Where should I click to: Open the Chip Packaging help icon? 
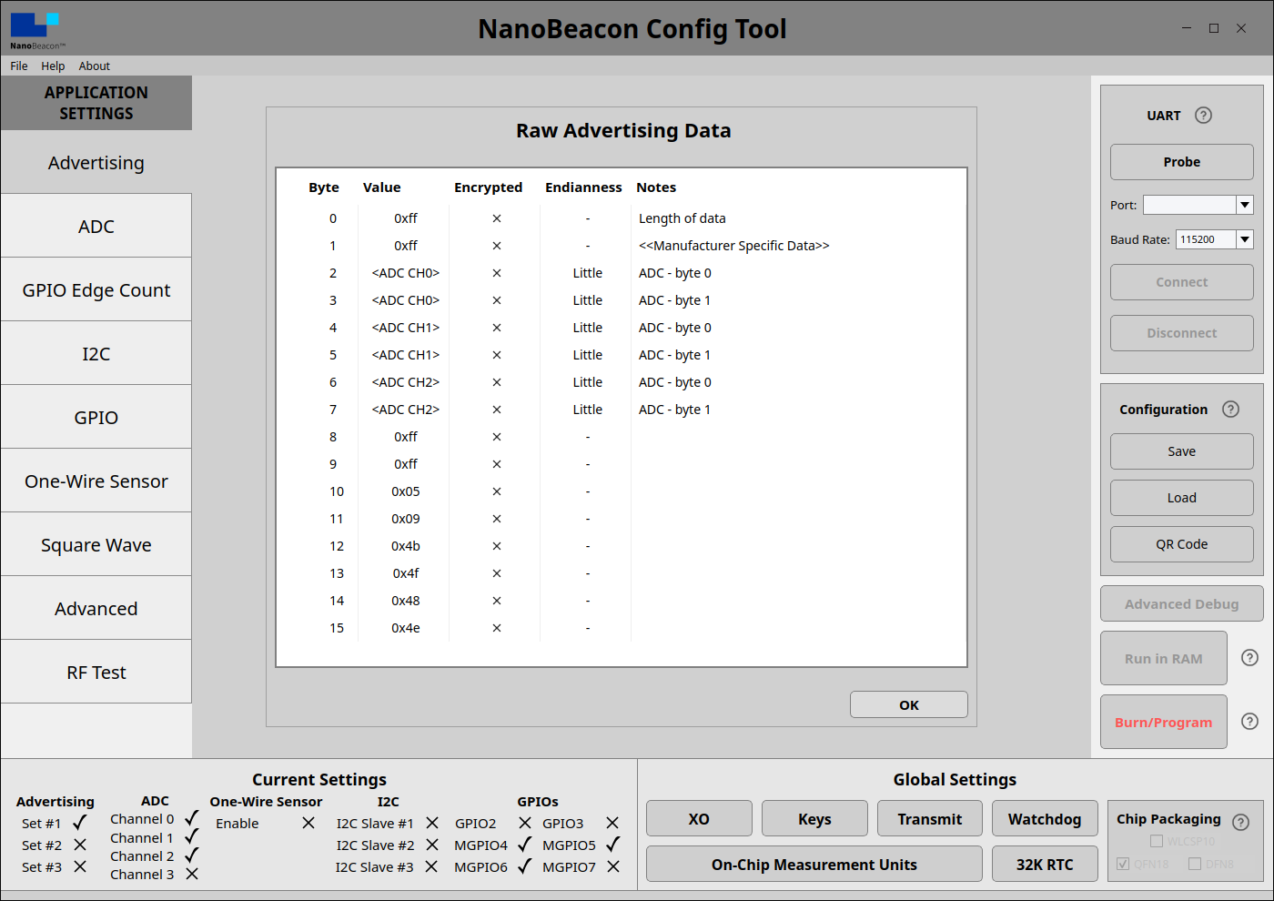(x=1240, y=822)
